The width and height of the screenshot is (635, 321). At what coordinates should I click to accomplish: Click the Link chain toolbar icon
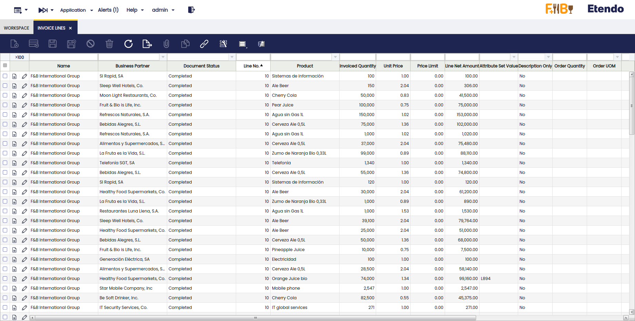pyautogui.click(x=204, y=44)
